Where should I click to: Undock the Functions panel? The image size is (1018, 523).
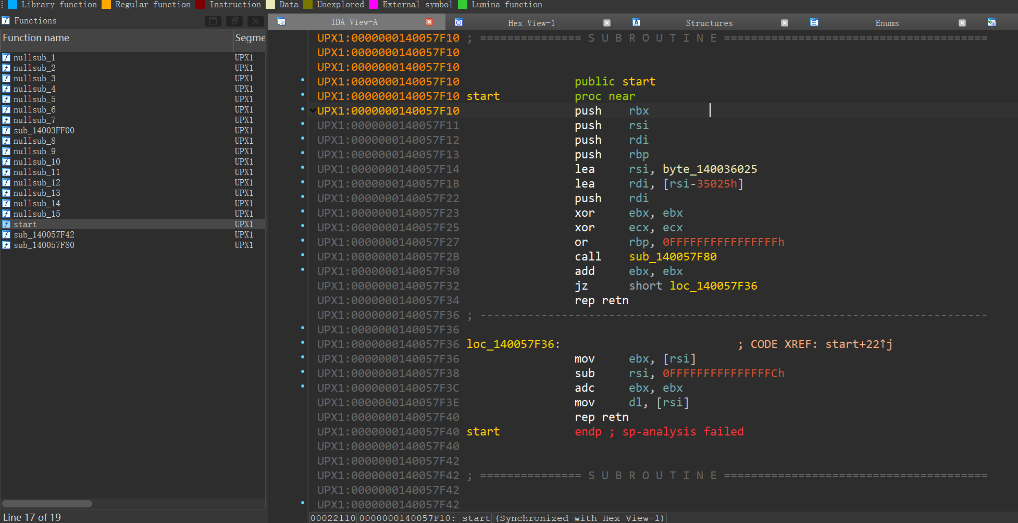point(213,21)
